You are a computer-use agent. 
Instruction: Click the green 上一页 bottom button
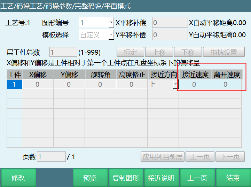(x=197, y=178)
